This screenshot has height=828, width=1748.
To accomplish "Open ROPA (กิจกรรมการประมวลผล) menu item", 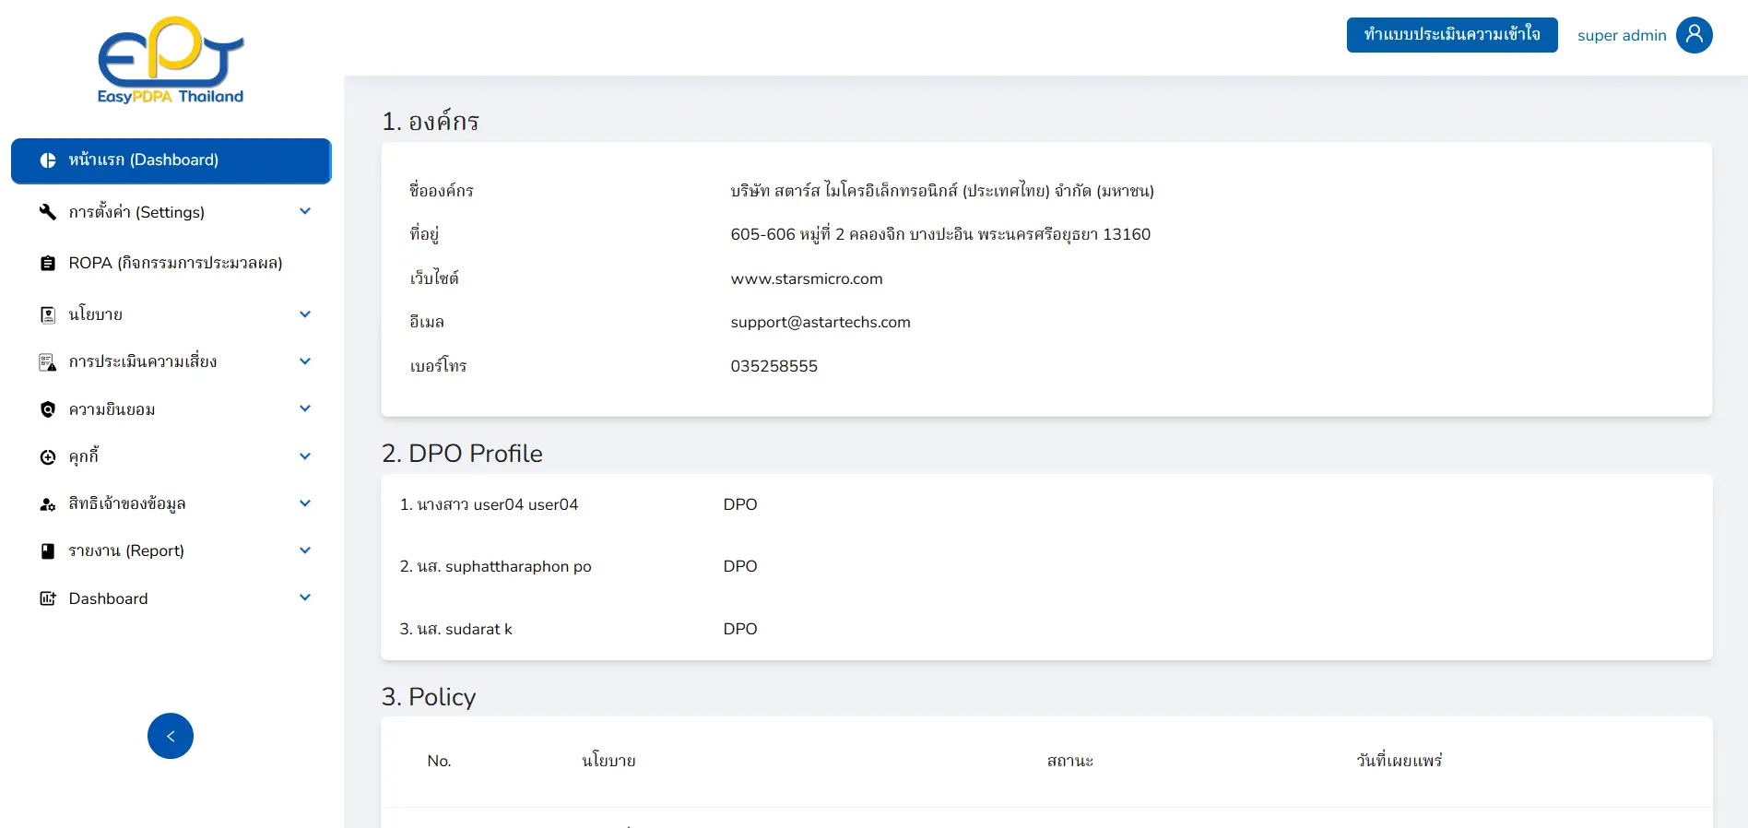I will coord(175,264).
